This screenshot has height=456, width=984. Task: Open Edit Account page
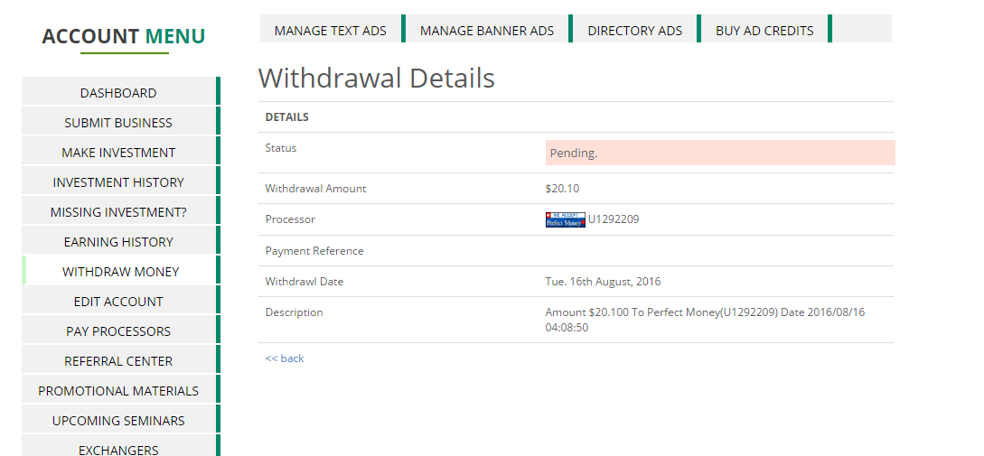(x=118, y=302)
